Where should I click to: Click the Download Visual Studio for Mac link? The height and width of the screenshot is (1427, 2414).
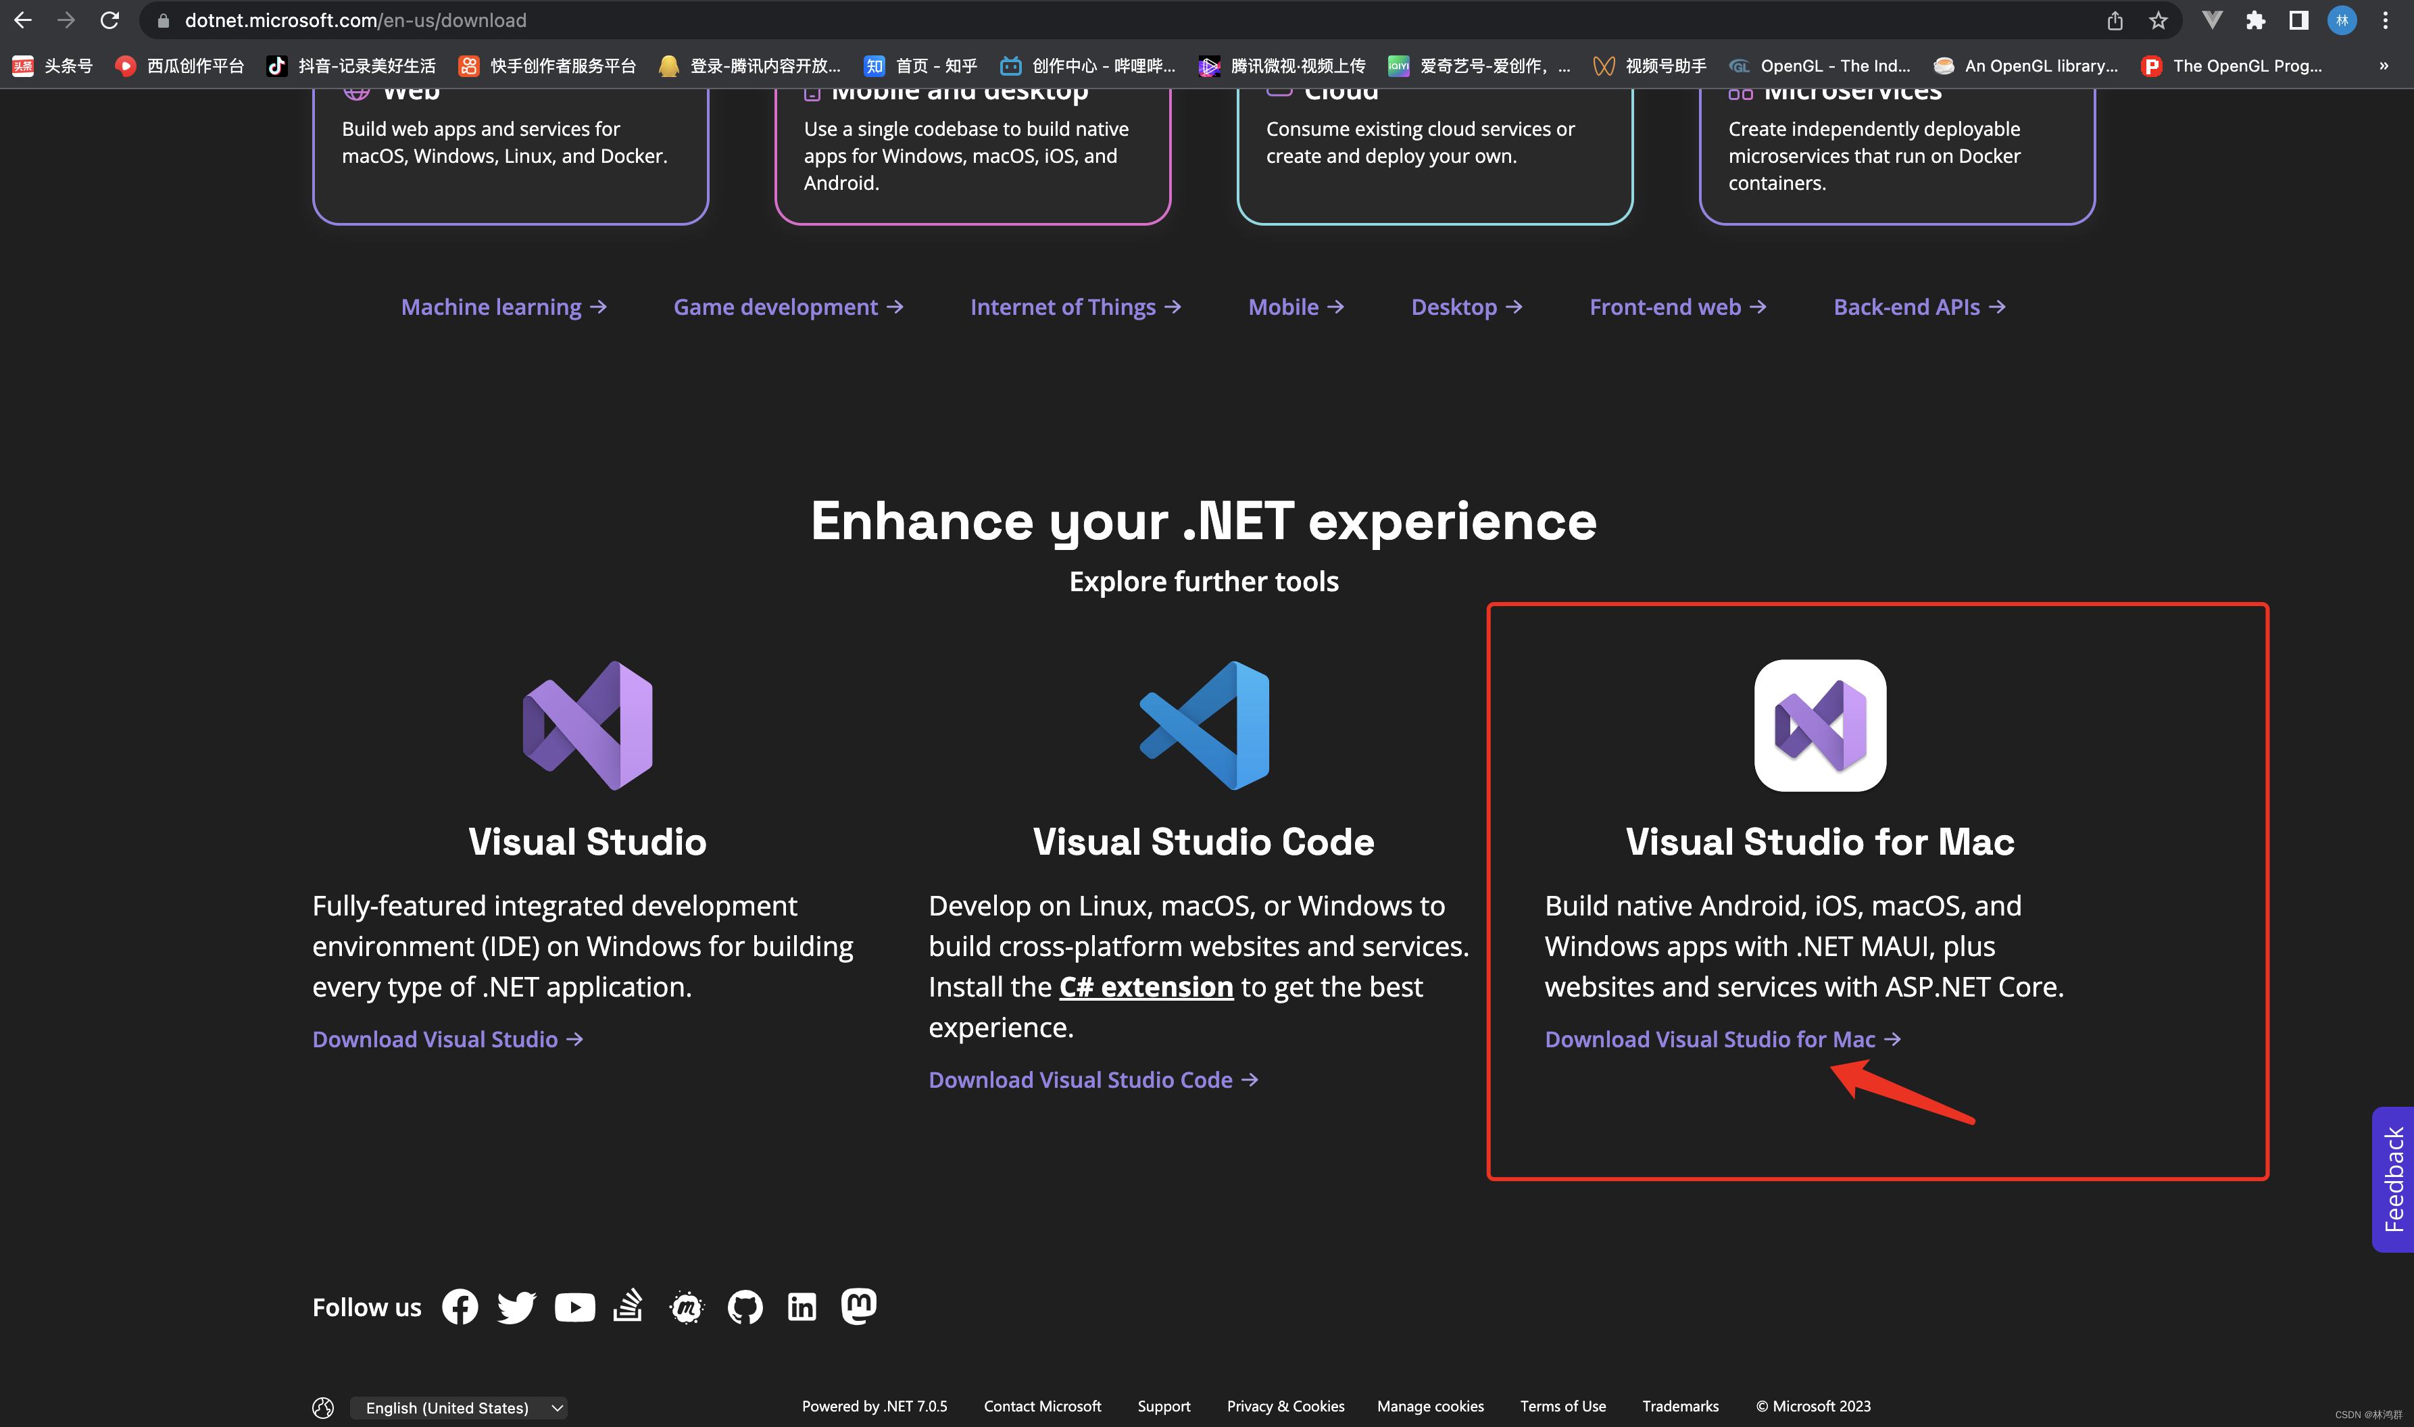point(1710,1038)
